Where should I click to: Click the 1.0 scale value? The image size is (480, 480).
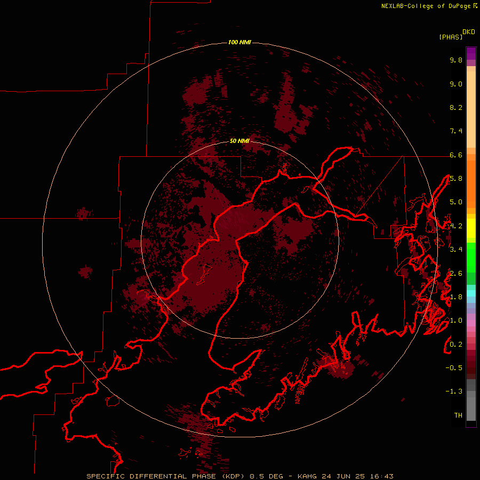tap(456, 321)
